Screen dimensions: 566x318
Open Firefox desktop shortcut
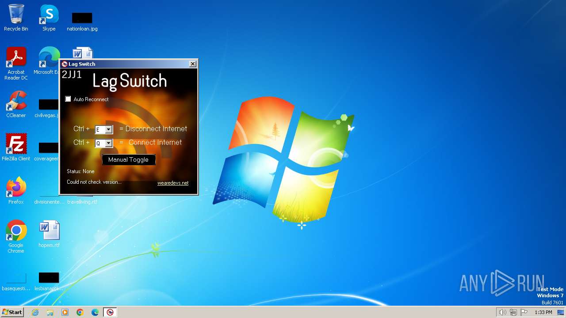(x=16, y=190)
